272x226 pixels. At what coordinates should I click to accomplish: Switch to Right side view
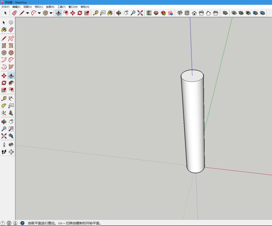click(201, 13)
